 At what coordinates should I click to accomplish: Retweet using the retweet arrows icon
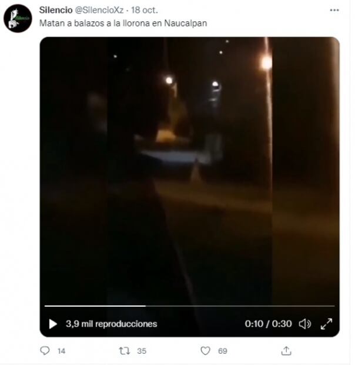point(124,351)
